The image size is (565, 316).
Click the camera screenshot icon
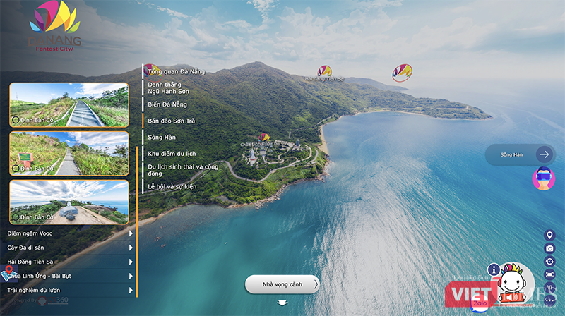pyautogui.click(x=549, y=248)
